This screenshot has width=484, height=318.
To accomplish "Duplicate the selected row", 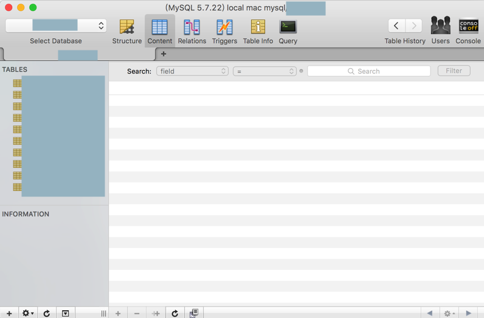I will pos(156,313).
